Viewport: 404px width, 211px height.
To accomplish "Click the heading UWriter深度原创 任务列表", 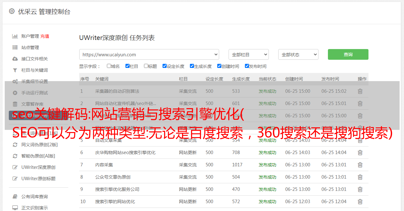I will point(117,38).
